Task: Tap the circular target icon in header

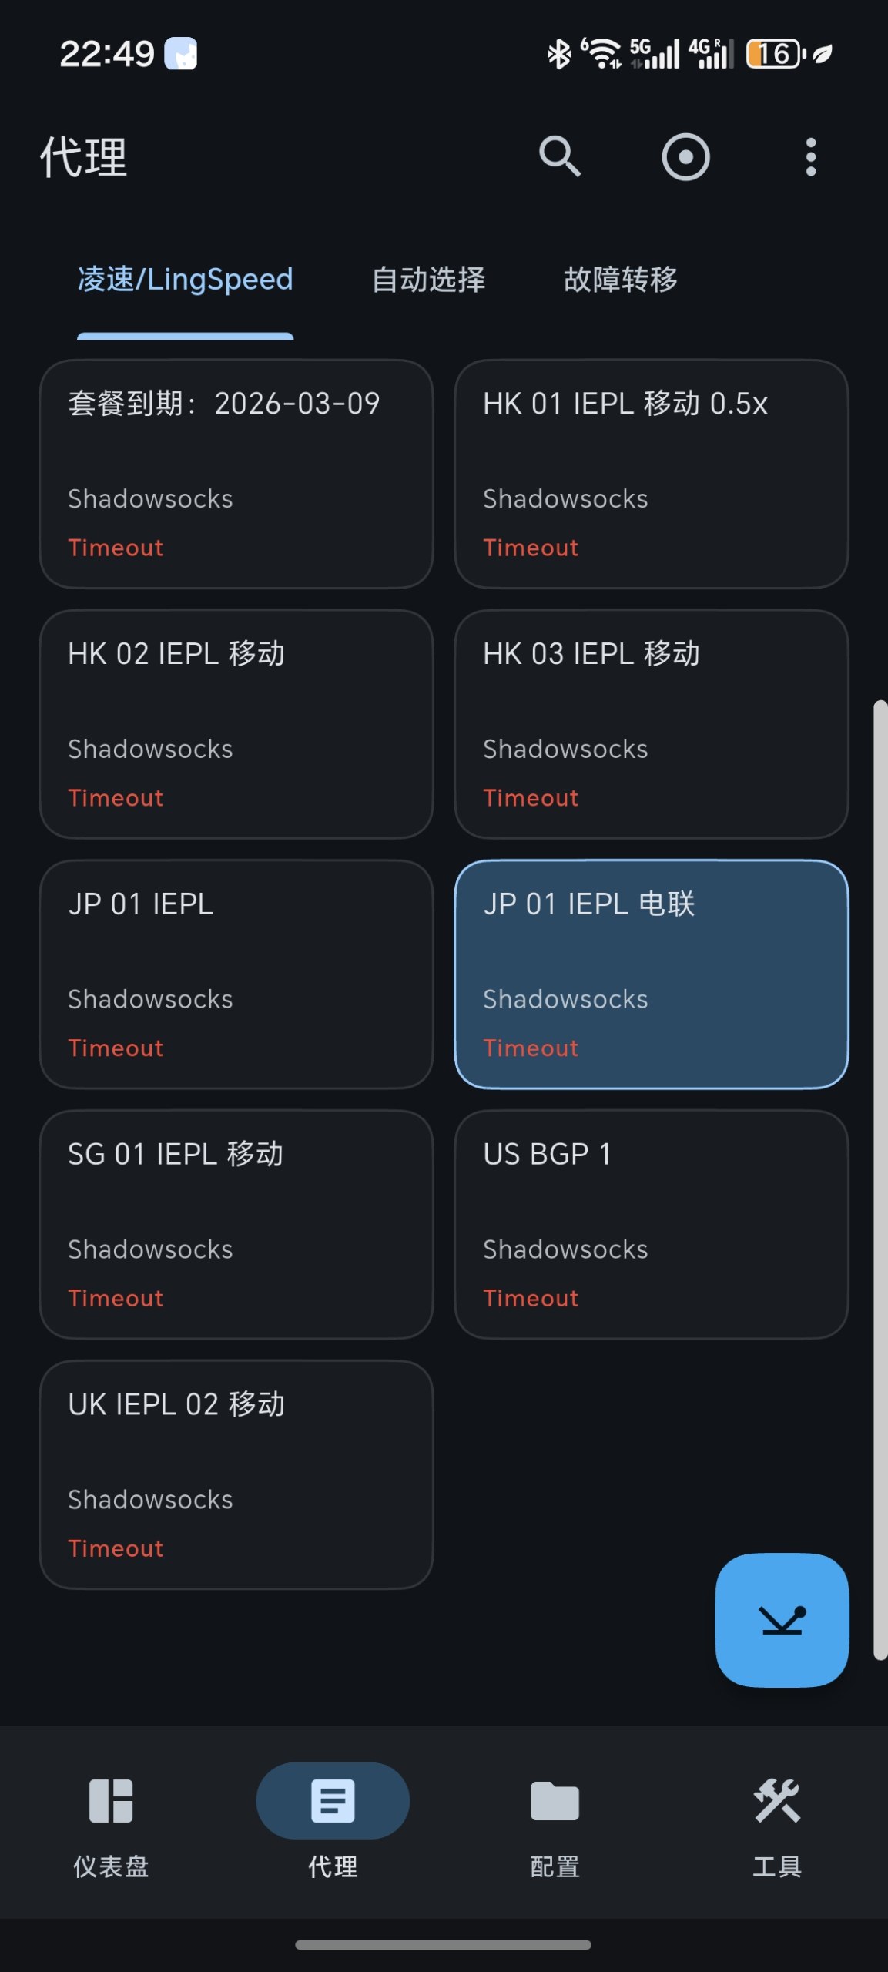Action: click(685, 157)
